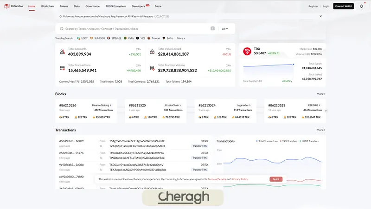Viewport: 371px width, 209px height.
Task: Open the notifications bell icon
Action: [x=361, y=6]
